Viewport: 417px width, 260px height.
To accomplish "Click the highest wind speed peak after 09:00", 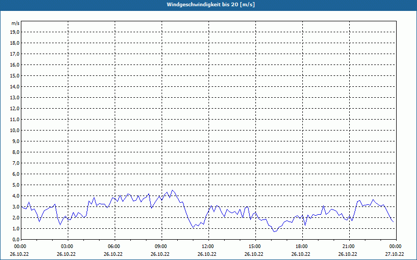I will [173, 190].
